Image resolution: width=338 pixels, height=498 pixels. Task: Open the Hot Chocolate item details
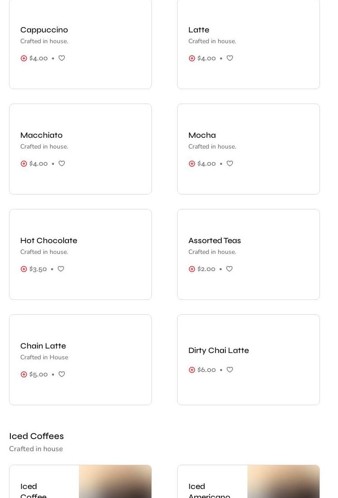coord(49,240)
